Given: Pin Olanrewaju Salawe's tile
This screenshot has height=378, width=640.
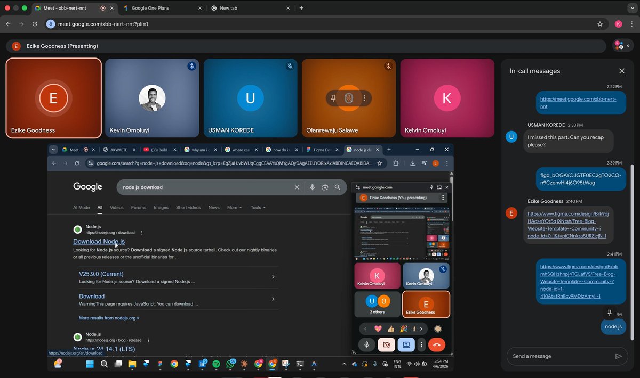Looking at the screenshot, I should 333,98.
